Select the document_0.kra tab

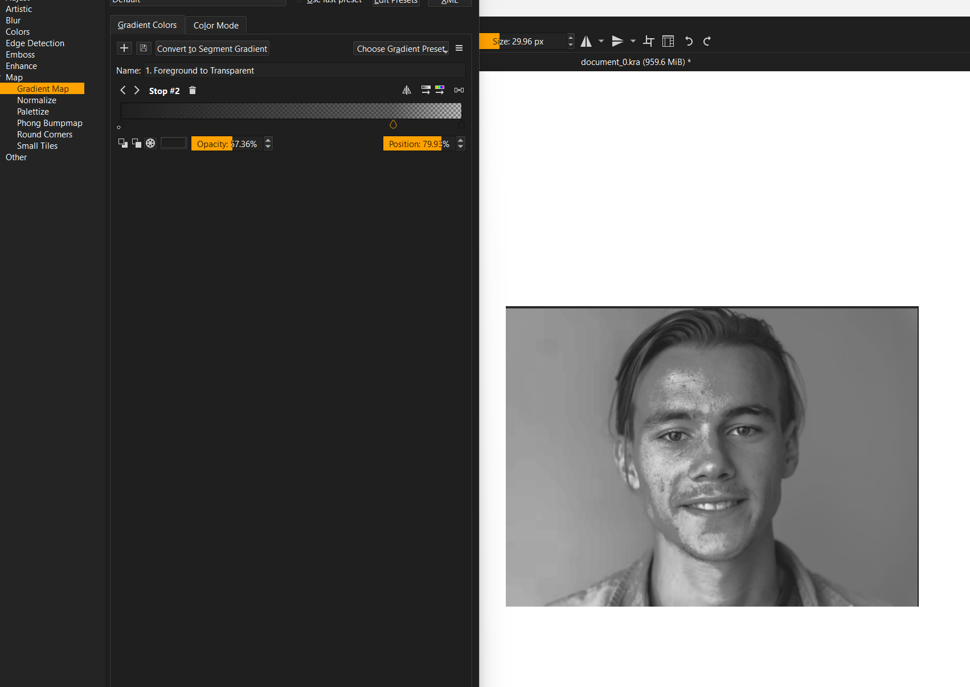636,62
